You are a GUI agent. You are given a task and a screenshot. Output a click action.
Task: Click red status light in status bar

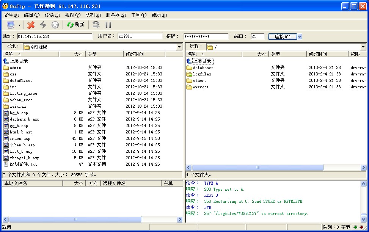click(x=361, y=227)
